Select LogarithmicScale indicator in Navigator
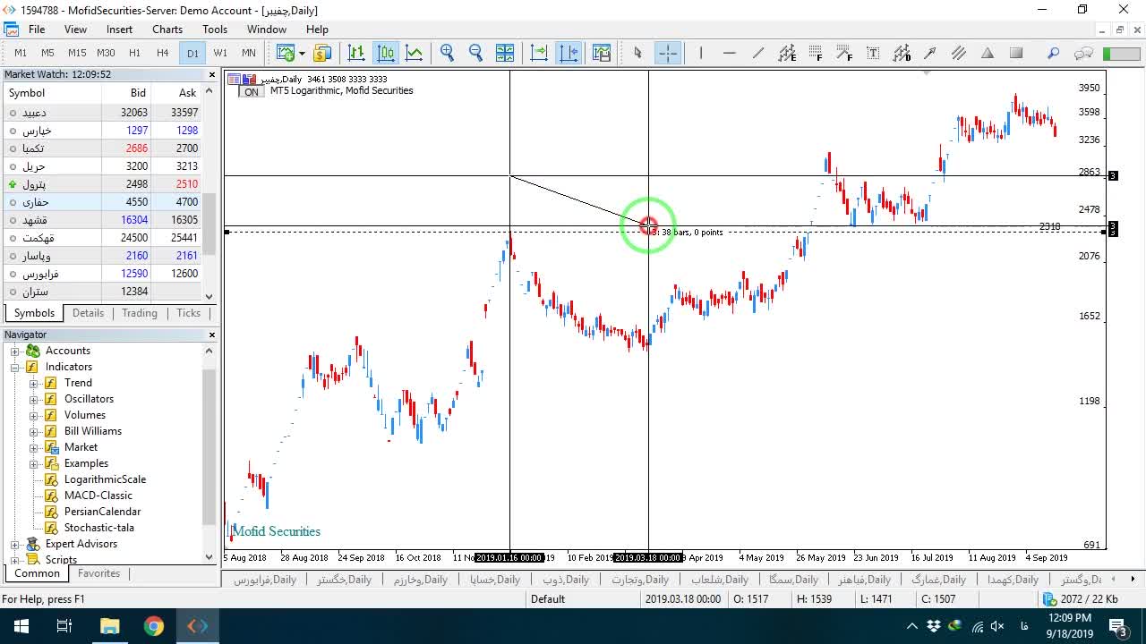Viewport: 1146px width, 644px height. pos(105,479)
